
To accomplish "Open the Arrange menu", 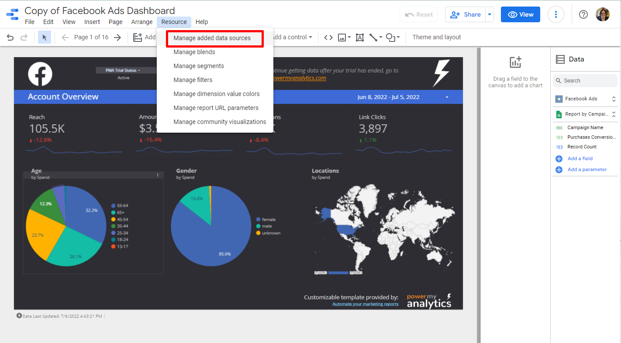I will [x=142, y=22].
